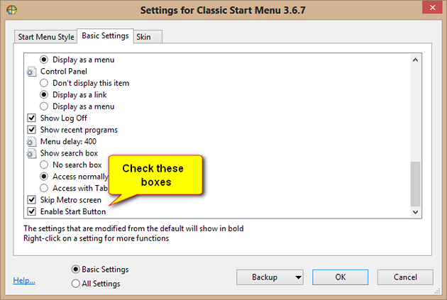
Task: Open the Help link
Action: 24,280
